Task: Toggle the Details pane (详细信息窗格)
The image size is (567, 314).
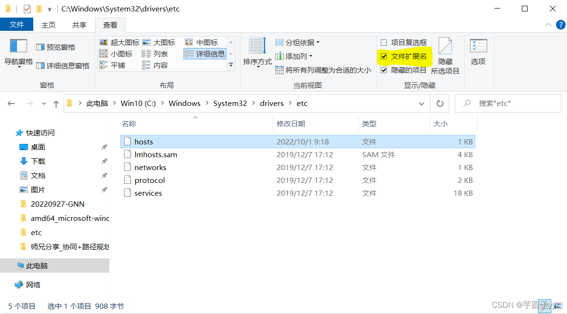Action: pos(63,66)
